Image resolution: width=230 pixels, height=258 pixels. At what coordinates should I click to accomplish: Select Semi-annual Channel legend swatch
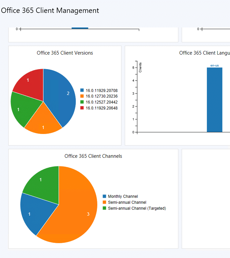point(105,202)
